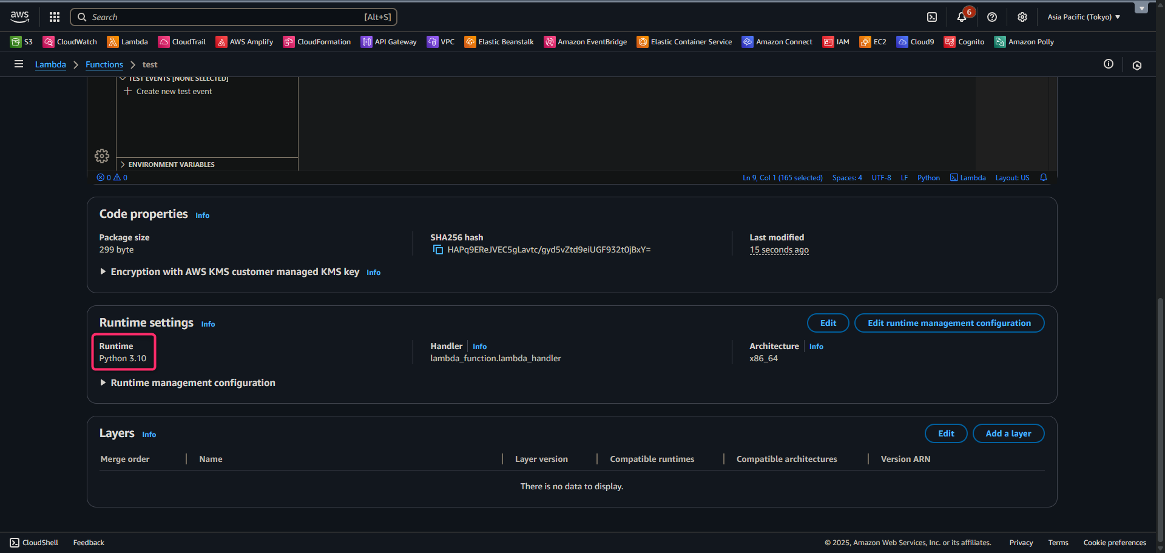Open the CloudShell icon in top bar
Screen dimensions: 1165x553
932,17
